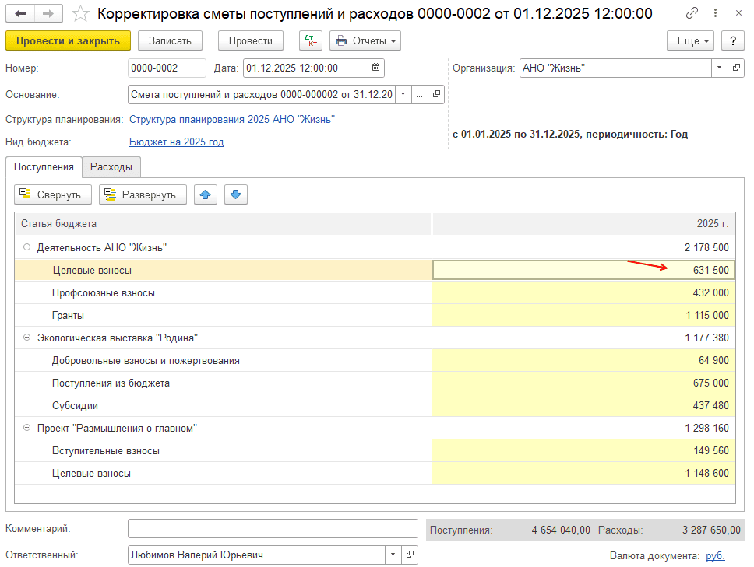The height and width of the screenshot is (567, 754).
Task: Copy document link via chain icon
Action: click(x=692, y=14)
